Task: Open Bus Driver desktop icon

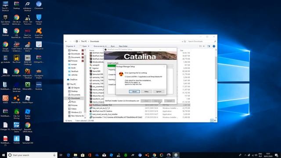Action: (17, 59)
